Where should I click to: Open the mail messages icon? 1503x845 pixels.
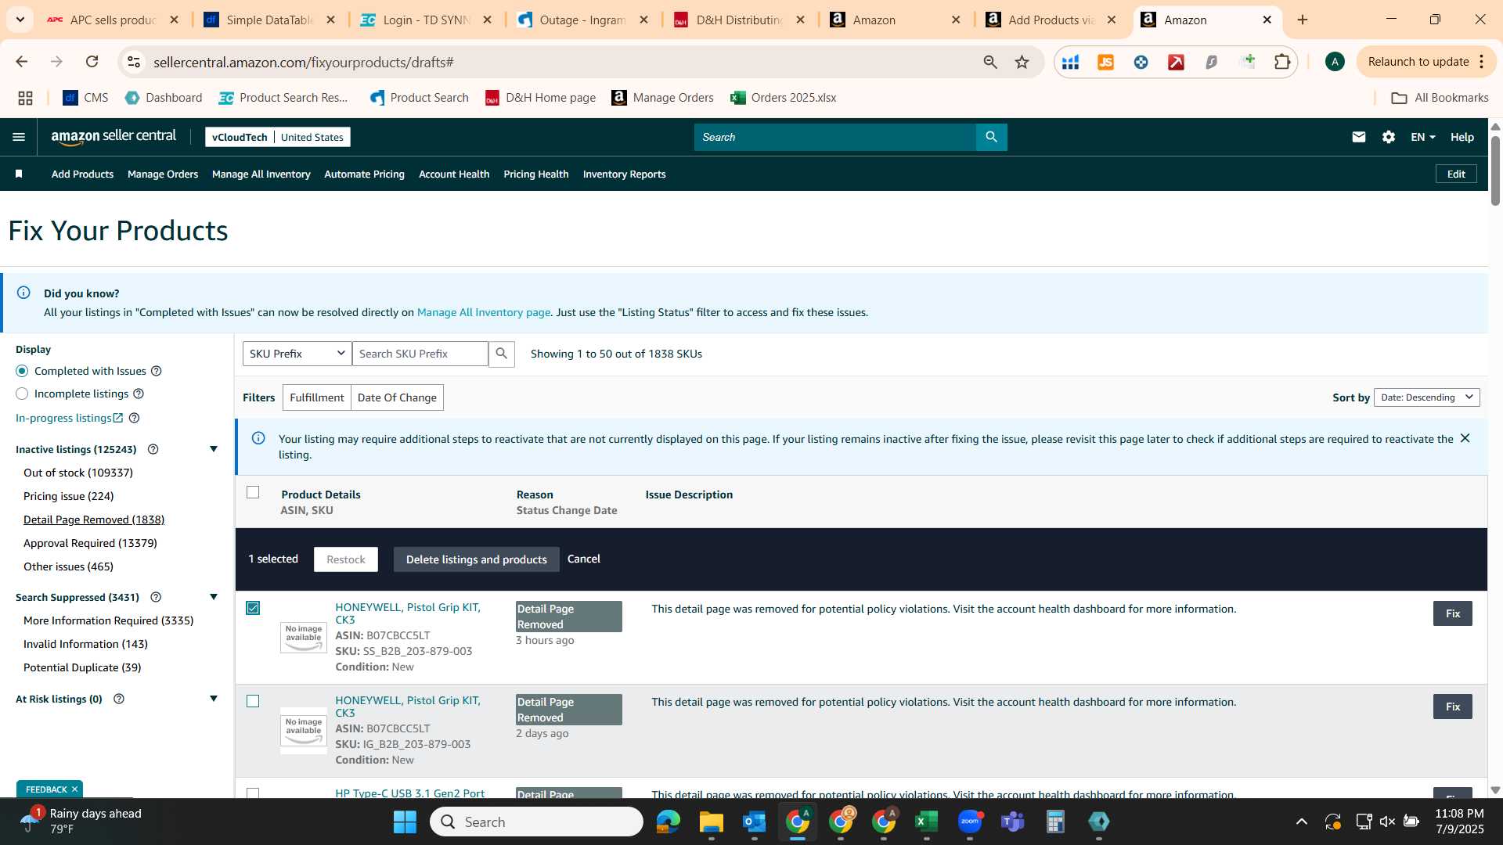tap(1358, 137)
